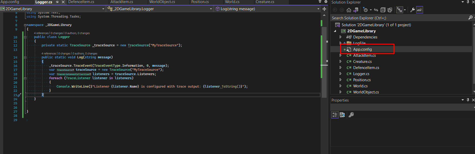Expand AttackItem.cs in Solution Explorer
This screenshot has width=475, height=154.
[x=340, y=55]
